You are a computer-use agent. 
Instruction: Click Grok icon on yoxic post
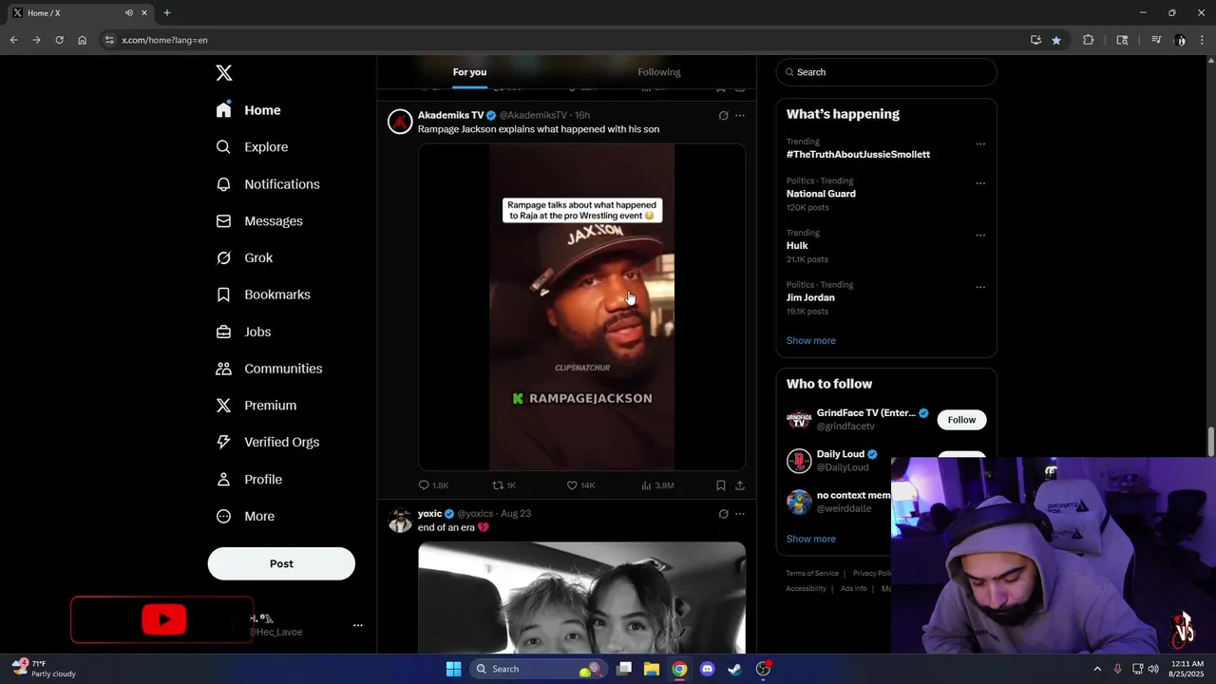pos(723,514)
